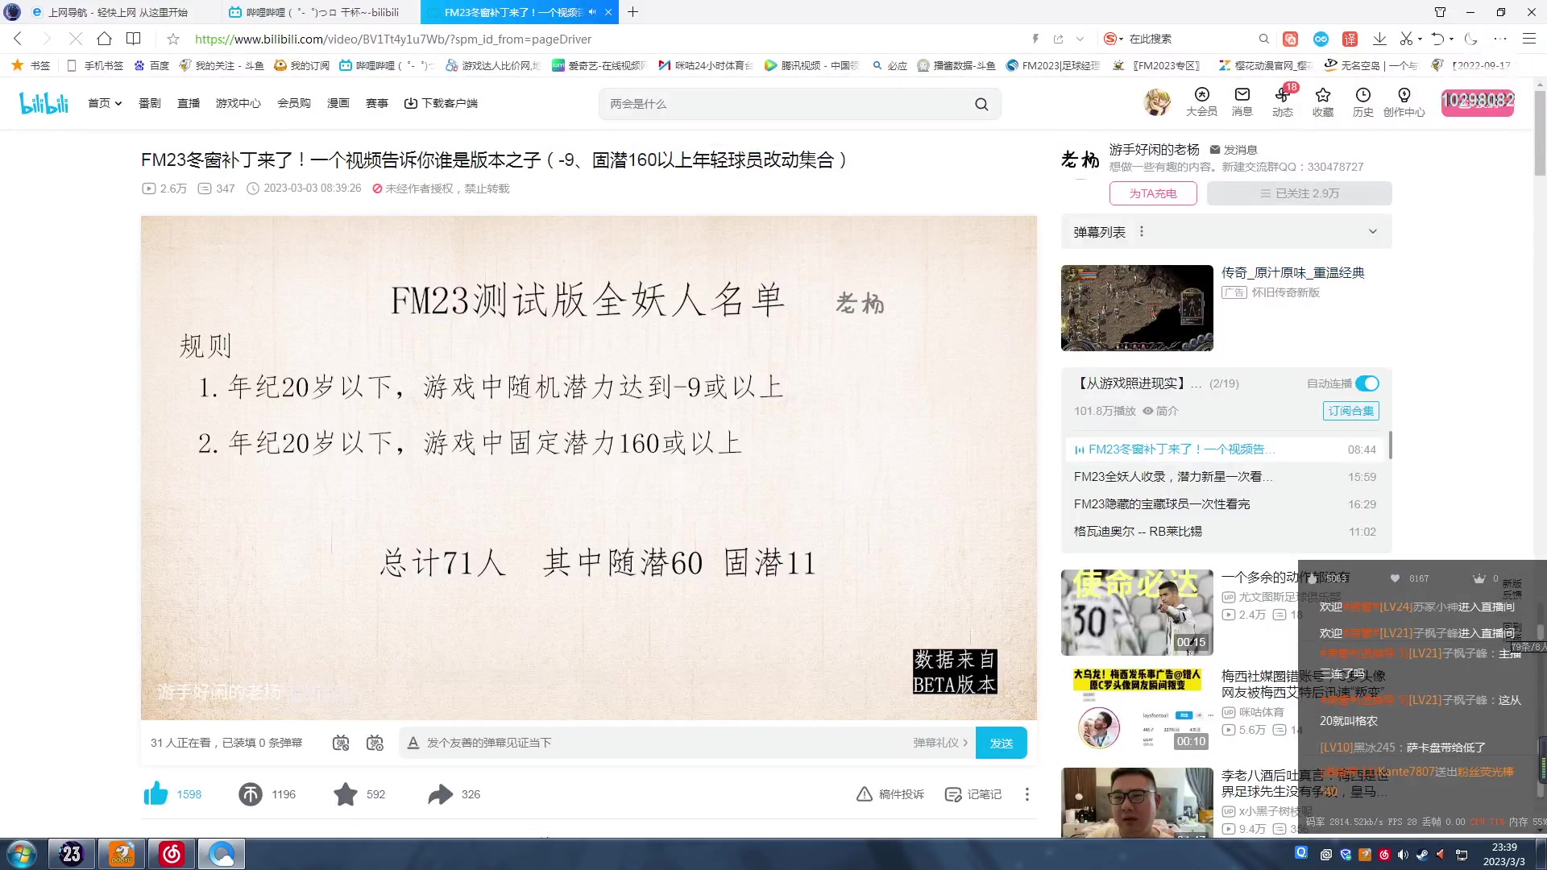Image resolution: width=1547 pixels, height=870 pixels.
Task: Open 收藏 favorites in the Bilibili header
Action: coord(1322,102)
